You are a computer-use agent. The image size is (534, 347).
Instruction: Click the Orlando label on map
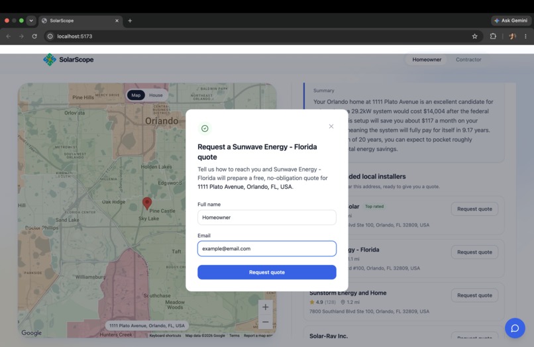[x=162, y=121]
